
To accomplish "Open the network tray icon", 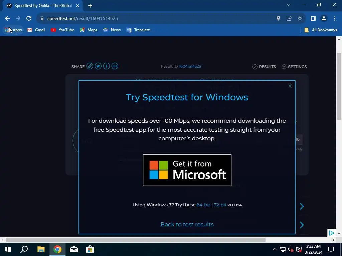I will (283, 249).
